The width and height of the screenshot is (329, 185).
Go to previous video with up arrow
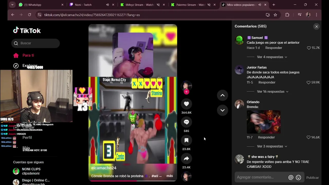pyautogui.click(x=222, y=95)
